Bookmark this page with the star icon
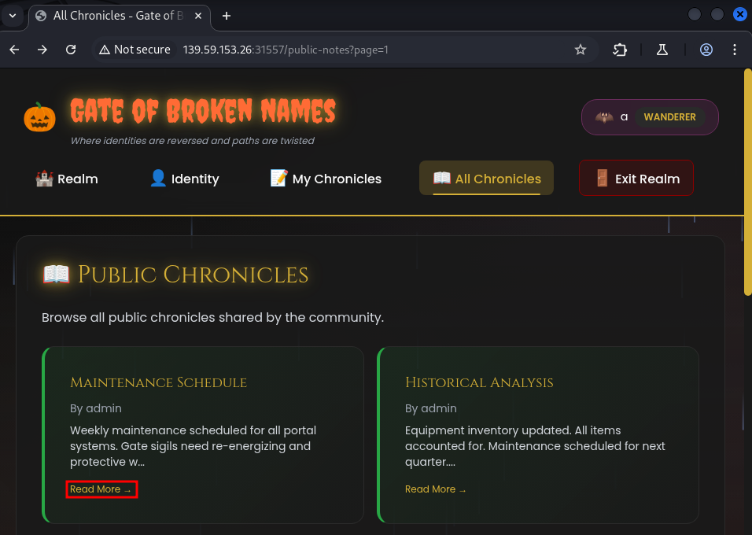The height and width of the screenshot is (535, 752). point(581,50)
